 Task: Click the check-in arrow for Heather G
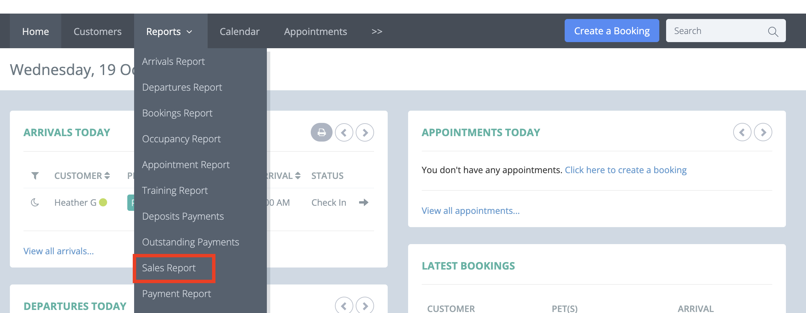[364, 203]
